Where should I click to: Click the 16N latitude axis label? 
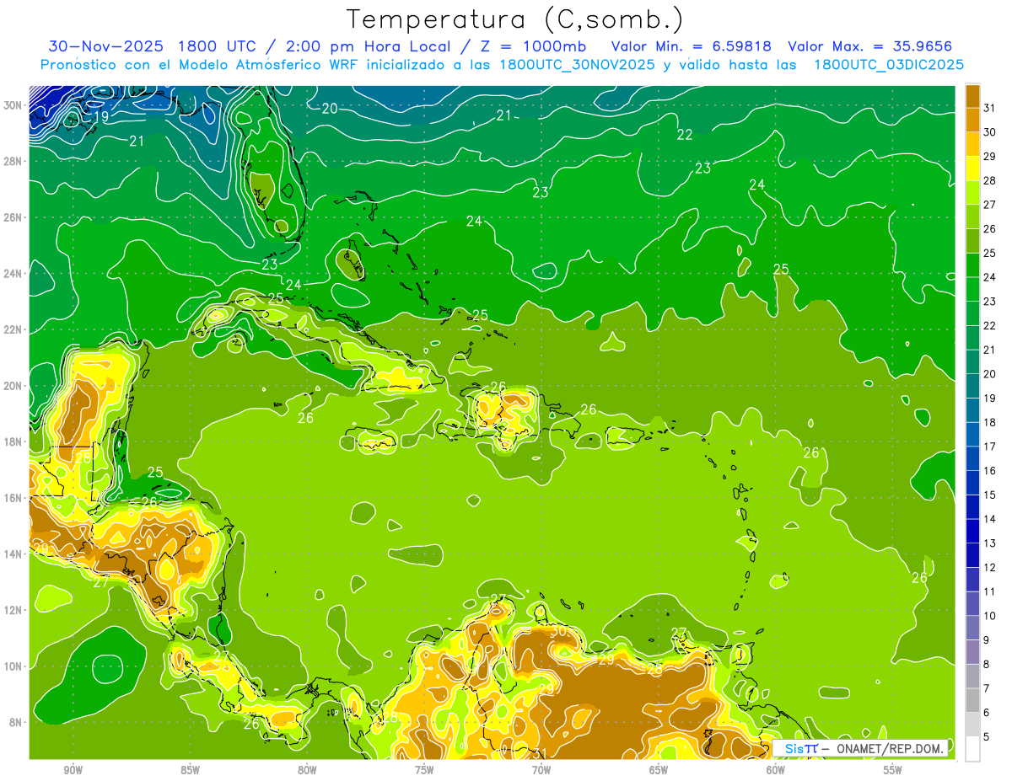(13, 498)
